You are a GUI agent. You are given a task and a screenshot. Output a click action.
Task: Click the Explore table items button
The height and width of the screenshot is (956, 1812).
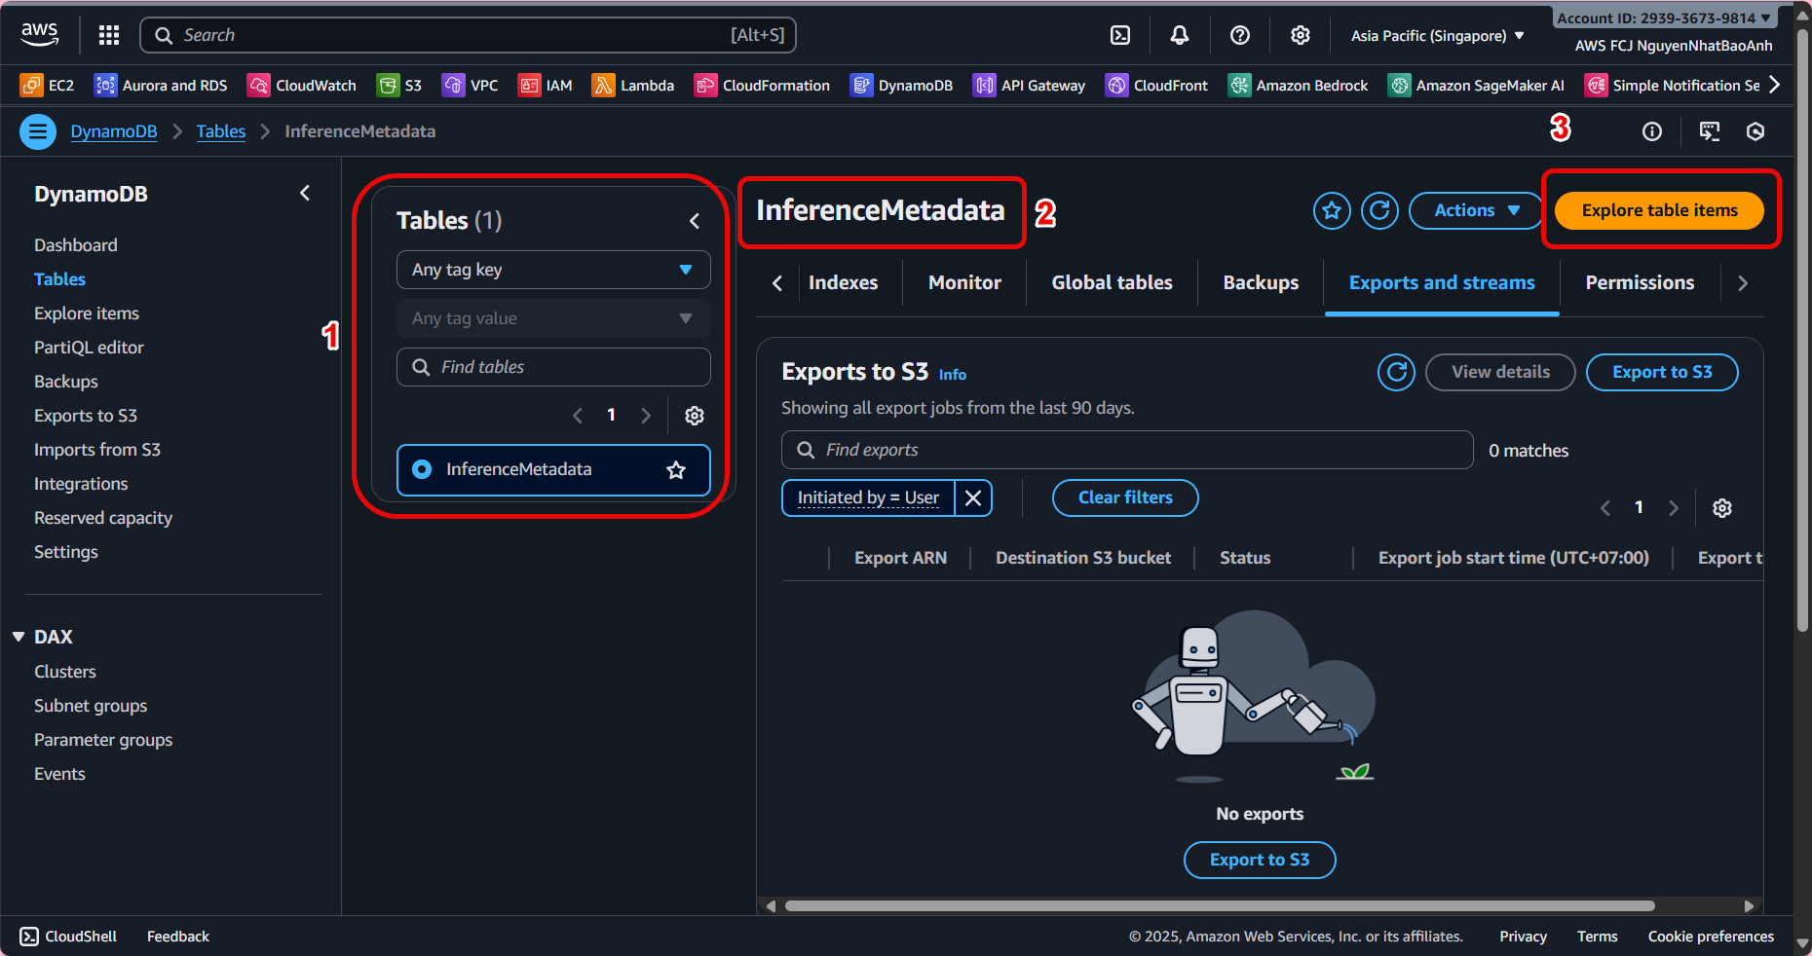[1659, 210]
